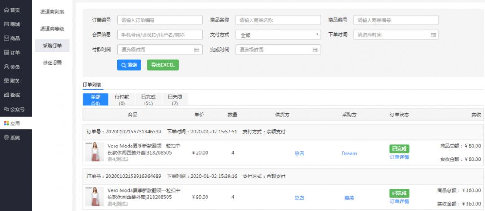Click the blue 搜索 button
The width and height of the screenshot is (485, 211).
pos(129,65)
